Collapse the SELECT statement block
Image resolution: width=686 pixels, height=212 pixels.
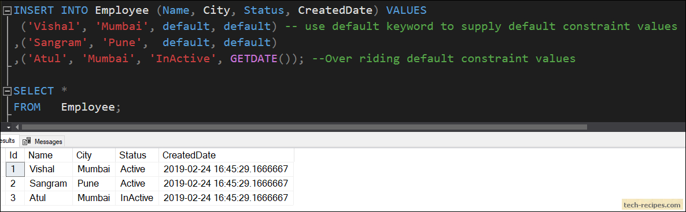[x=7, y=91]
